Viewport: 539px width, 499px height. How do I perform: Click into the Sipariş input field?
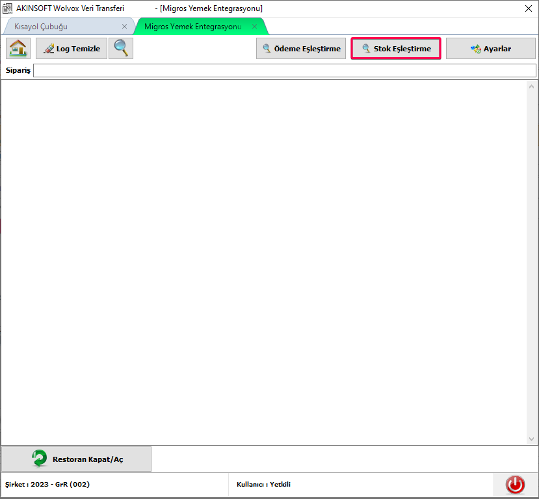(285, 70)
